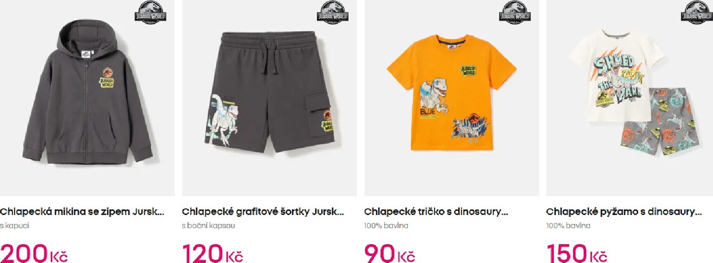713x263 pixels.
Task: Open the dinosaur pyjama set image
Action: [x=630, y=98]
